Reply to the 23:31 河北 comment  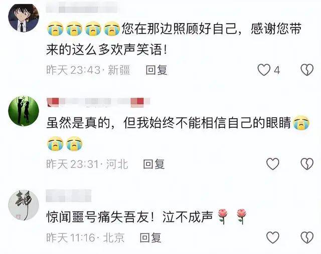154,164
